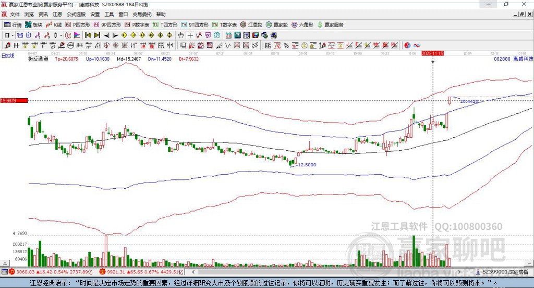Image resolution: width=534 pixels, height=288 pixels.
Task: Open the calculator icon
Action: (x=238, y=35)
